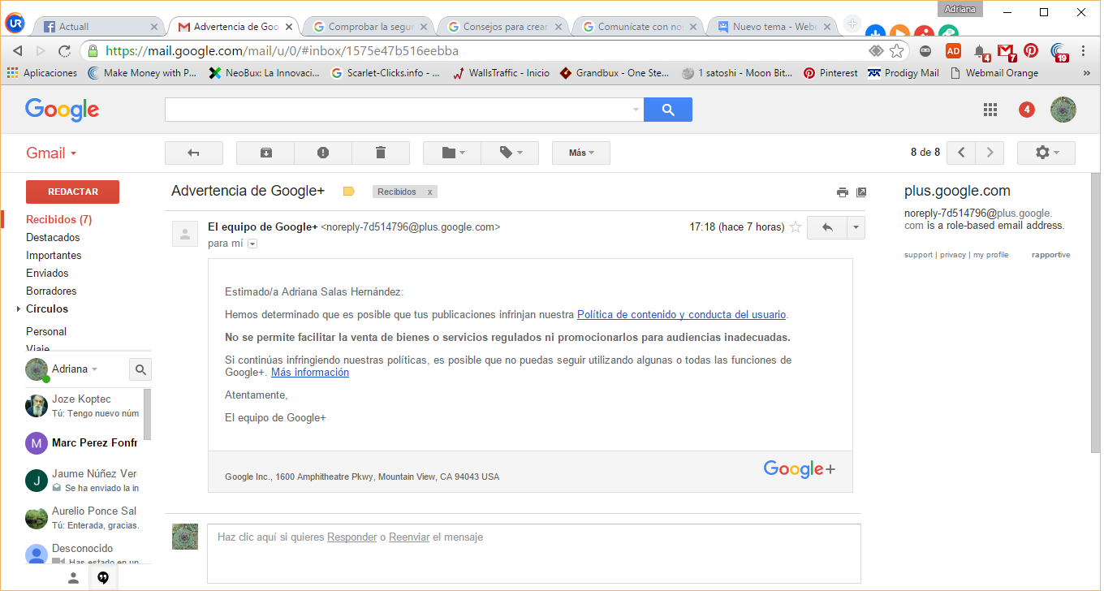Screen dimensions: 1104x591
Task: Print the whole conversation
Action: [843, 192]
